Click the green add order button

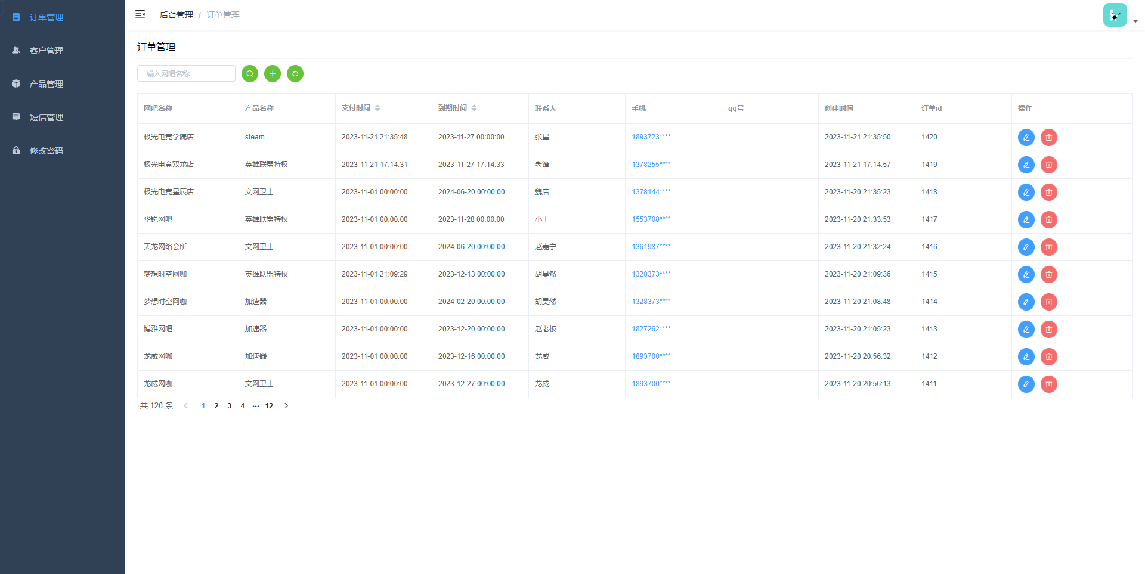click(x=273, y=73)
